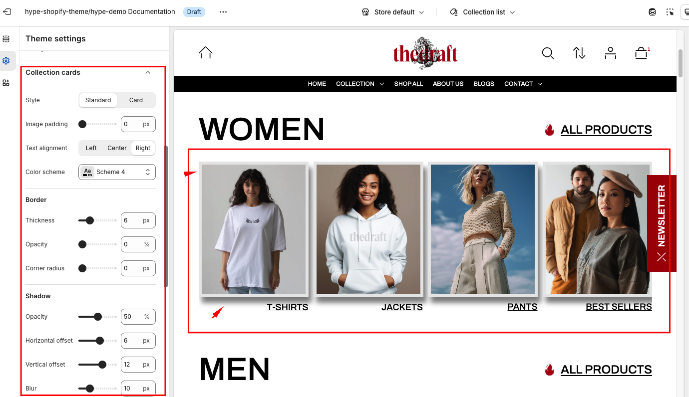The height and width of the screenshot is (397, 689).
Task: Click SHOP ALL in navigation menu
Action: coord(408,84)
